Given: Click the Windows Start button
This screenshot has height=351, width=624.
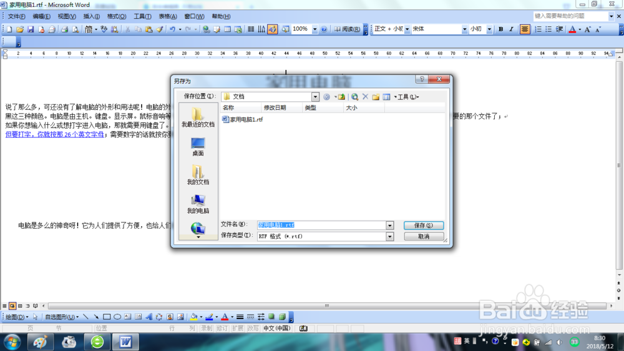Looking at the screenshot, I should 11,342.
